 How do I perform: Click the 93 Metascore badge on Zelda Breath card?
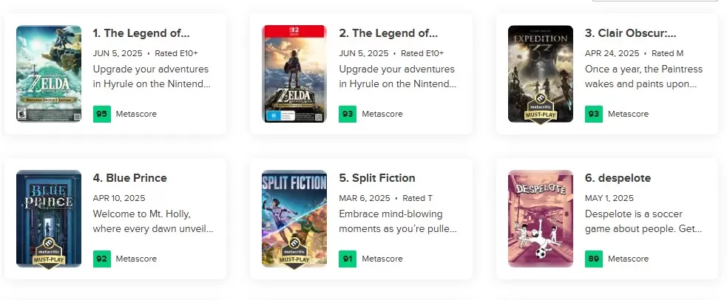click(348, 114)
